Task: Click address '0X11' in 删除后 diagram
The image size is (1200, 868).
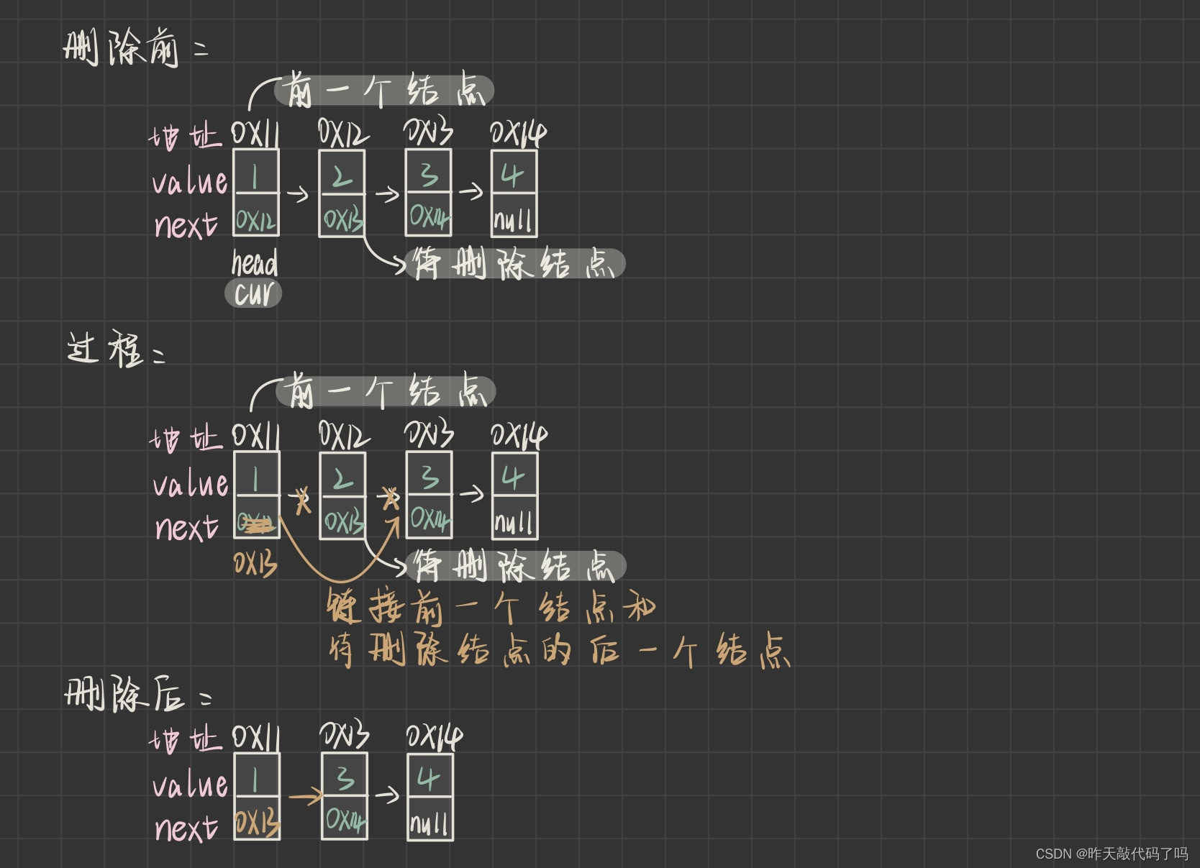Action: pyautogui.click(x=256, y=737)
